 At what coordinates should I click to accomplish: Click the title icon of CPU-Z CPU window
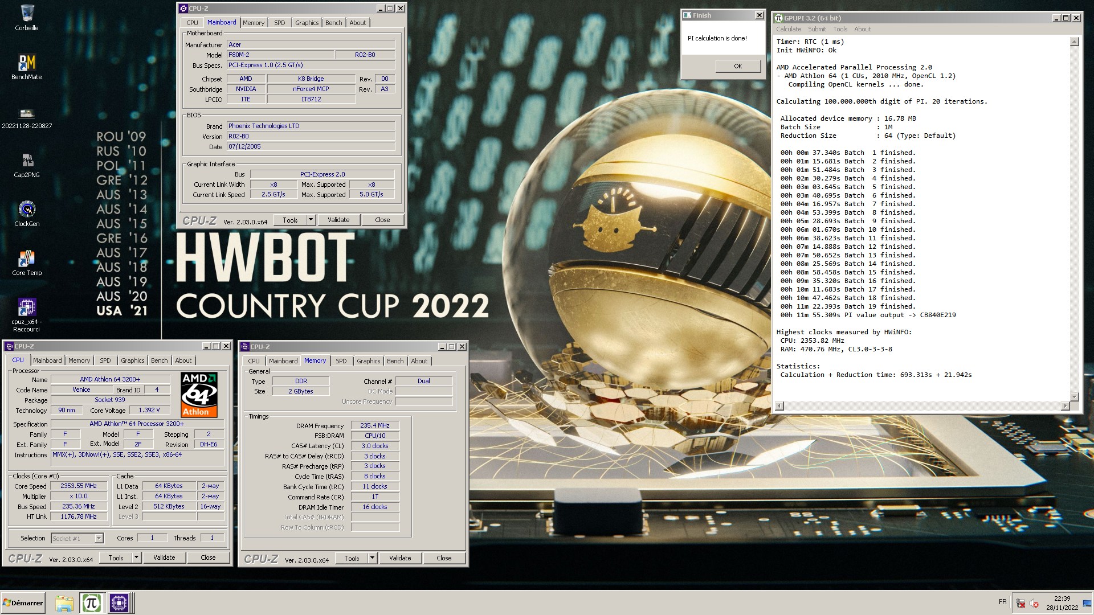(9, 346)
